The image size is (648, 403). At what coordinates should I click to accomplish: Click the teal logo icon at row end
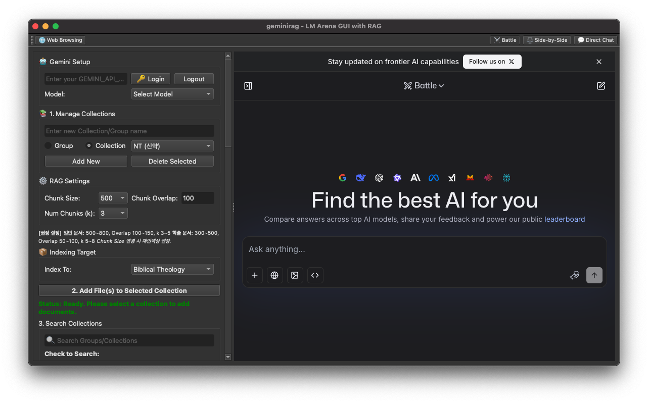click(x=506, y=178)
